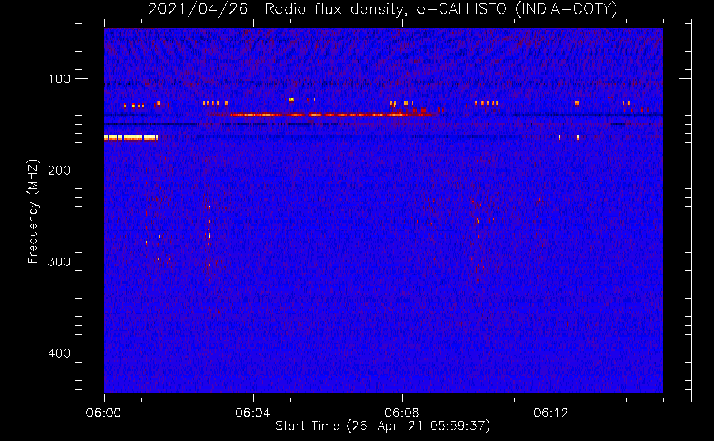The height and width of the screenshot is (441, 714).
Task: Click the 300 MHz frequency tick label
Action: pos(59,262)
